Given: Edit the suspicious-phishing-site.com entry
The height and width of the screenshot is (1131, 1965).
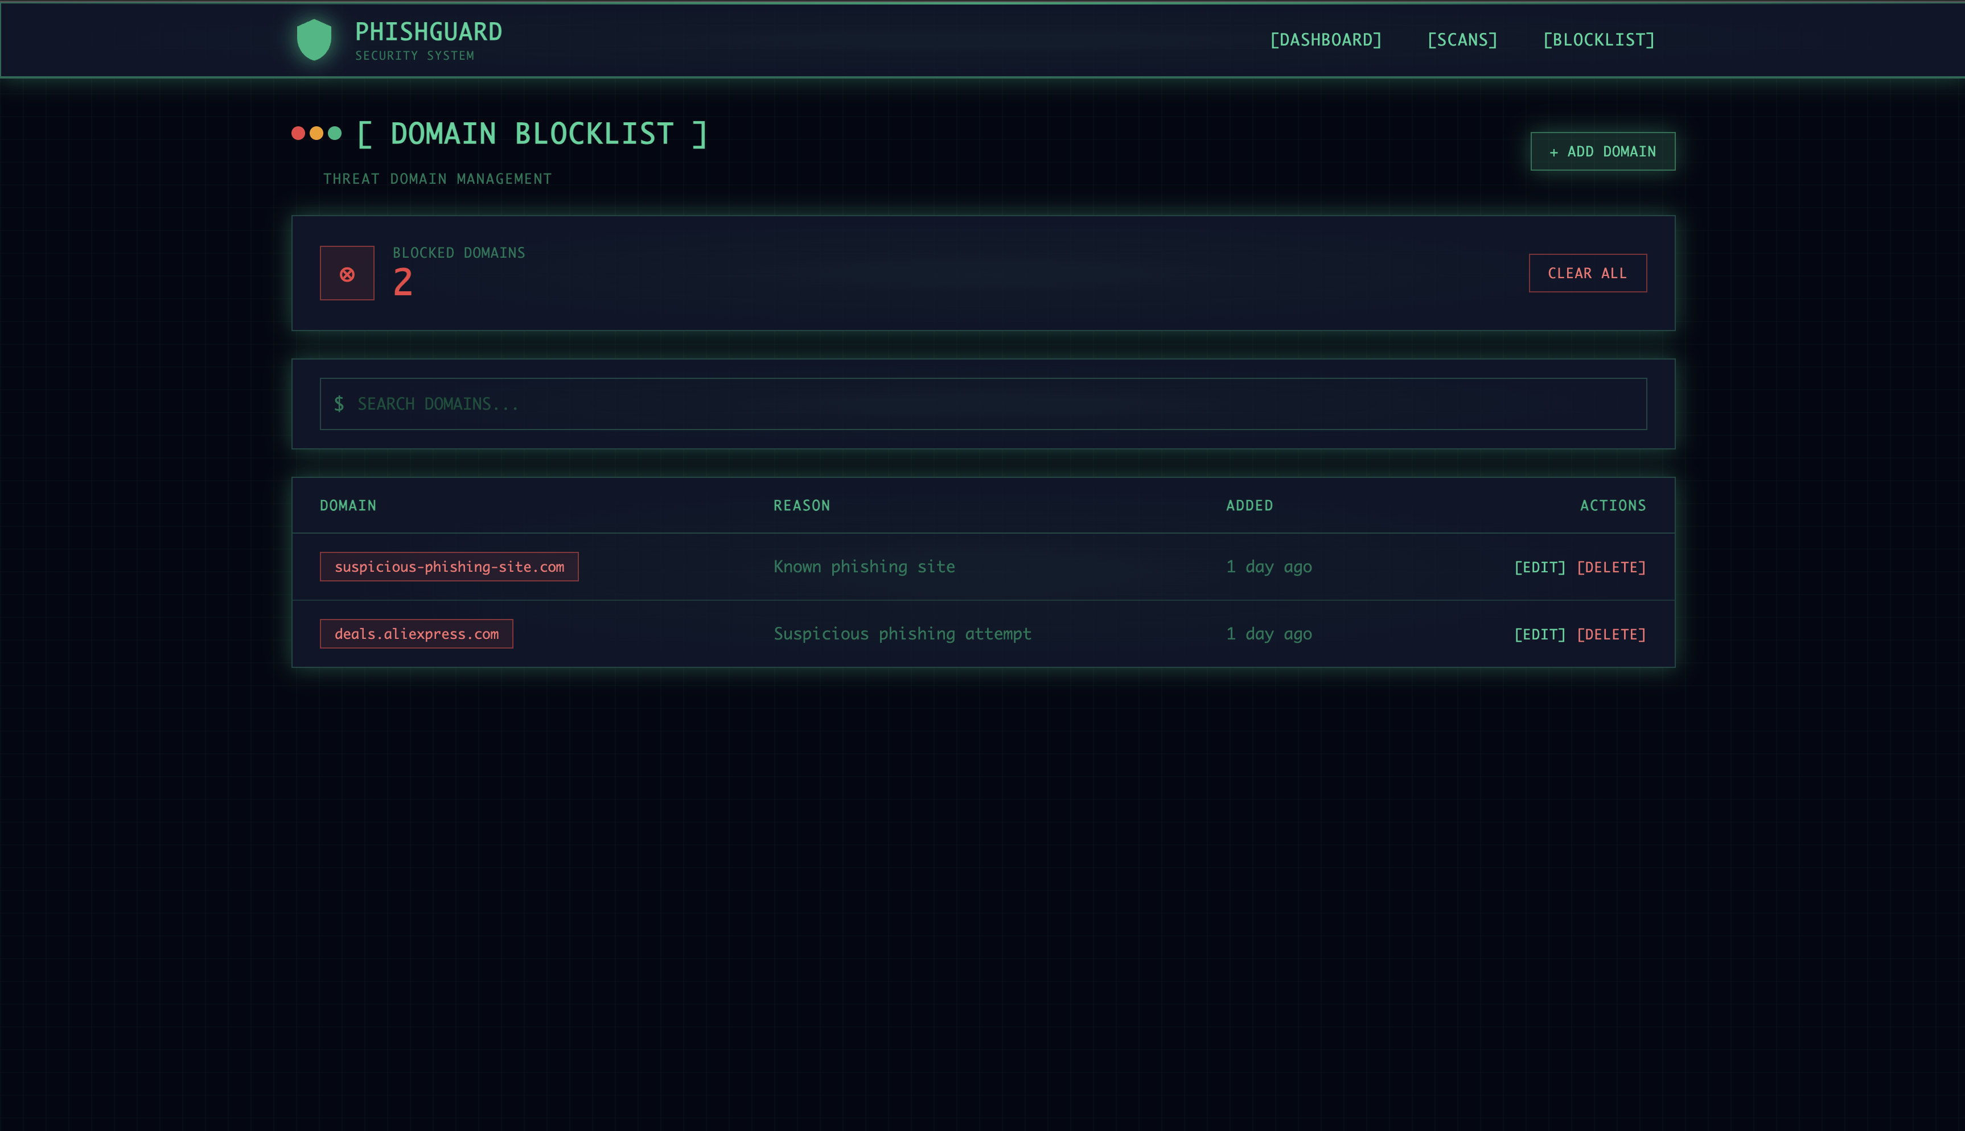Looking at the screenshot, I should [1539, 567].
